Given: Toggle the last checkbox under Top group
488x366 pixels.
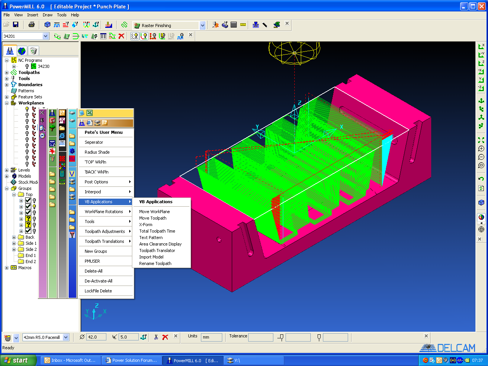Looking at the screenshot, I should (28, 231).
